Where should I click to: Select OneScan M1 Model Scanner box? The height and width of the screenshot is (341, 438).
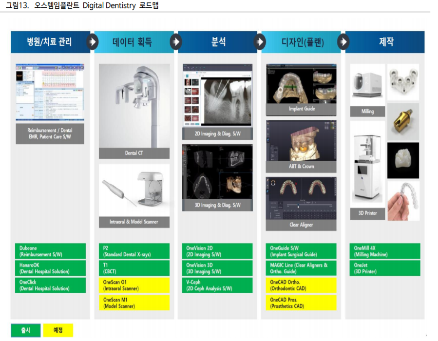pos(134,303)
